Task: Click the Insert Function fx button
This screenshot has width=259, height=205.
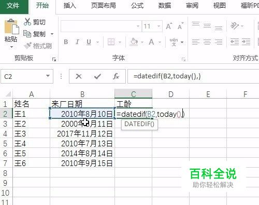Action: coord(116,76)
